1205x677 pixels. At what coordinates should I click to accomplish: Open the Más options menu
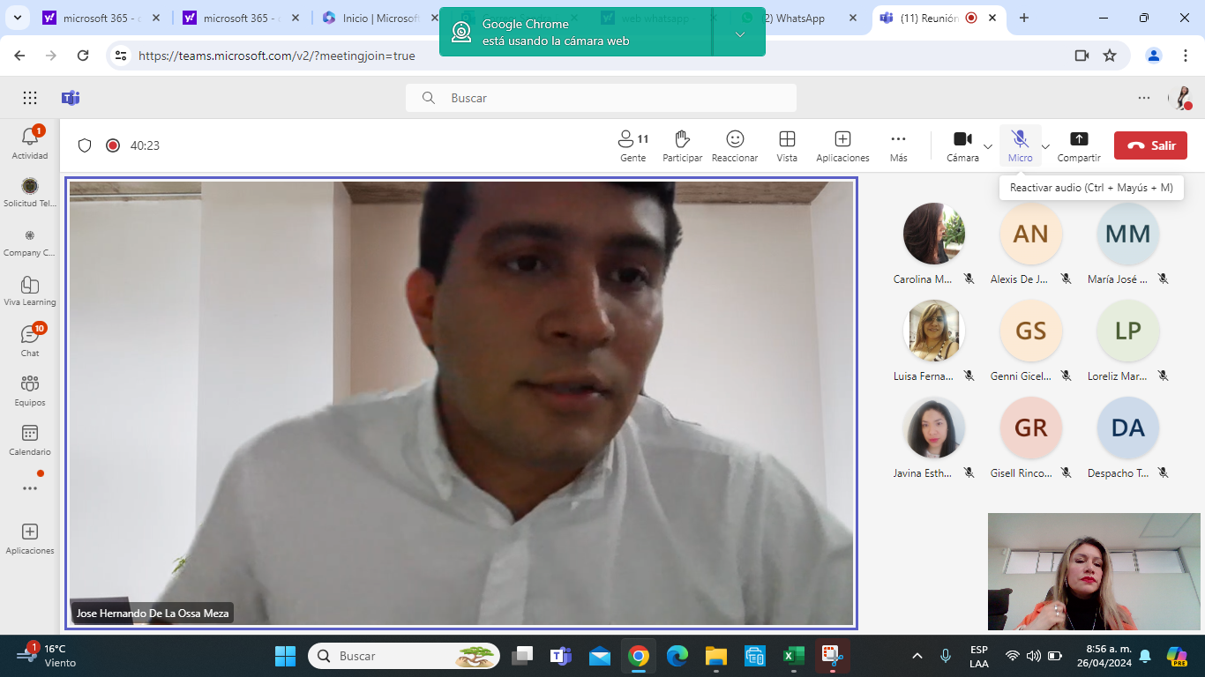click(898, 146)
